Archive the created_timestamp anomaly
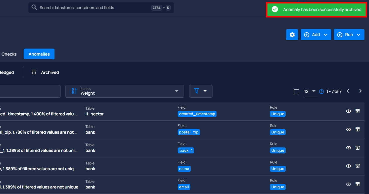 (357, 111)
